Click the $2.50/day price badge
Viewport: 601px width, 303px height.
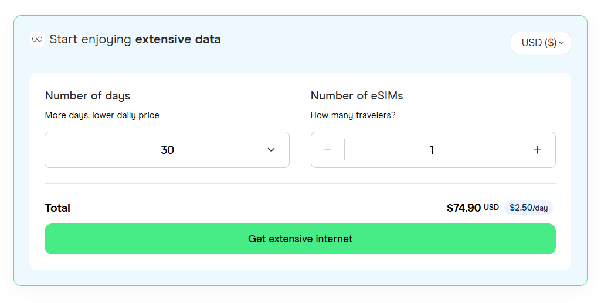pos(528,208)
